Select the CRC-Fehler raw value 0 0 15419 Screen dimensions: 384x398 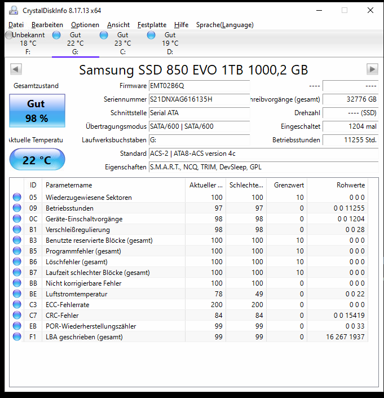coord(349,316)
